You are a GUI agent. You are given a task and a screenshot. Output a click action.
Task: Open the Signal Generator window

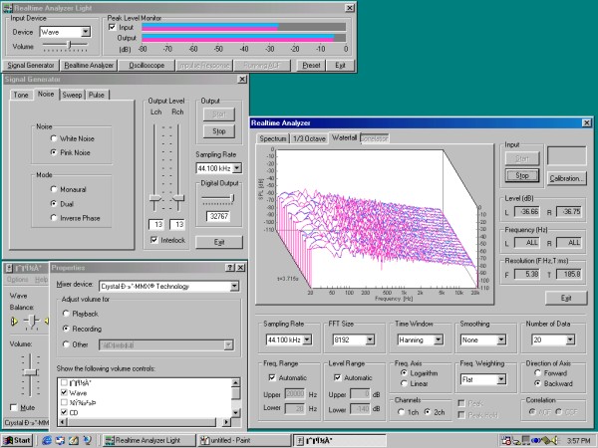(x=31, y=65)
